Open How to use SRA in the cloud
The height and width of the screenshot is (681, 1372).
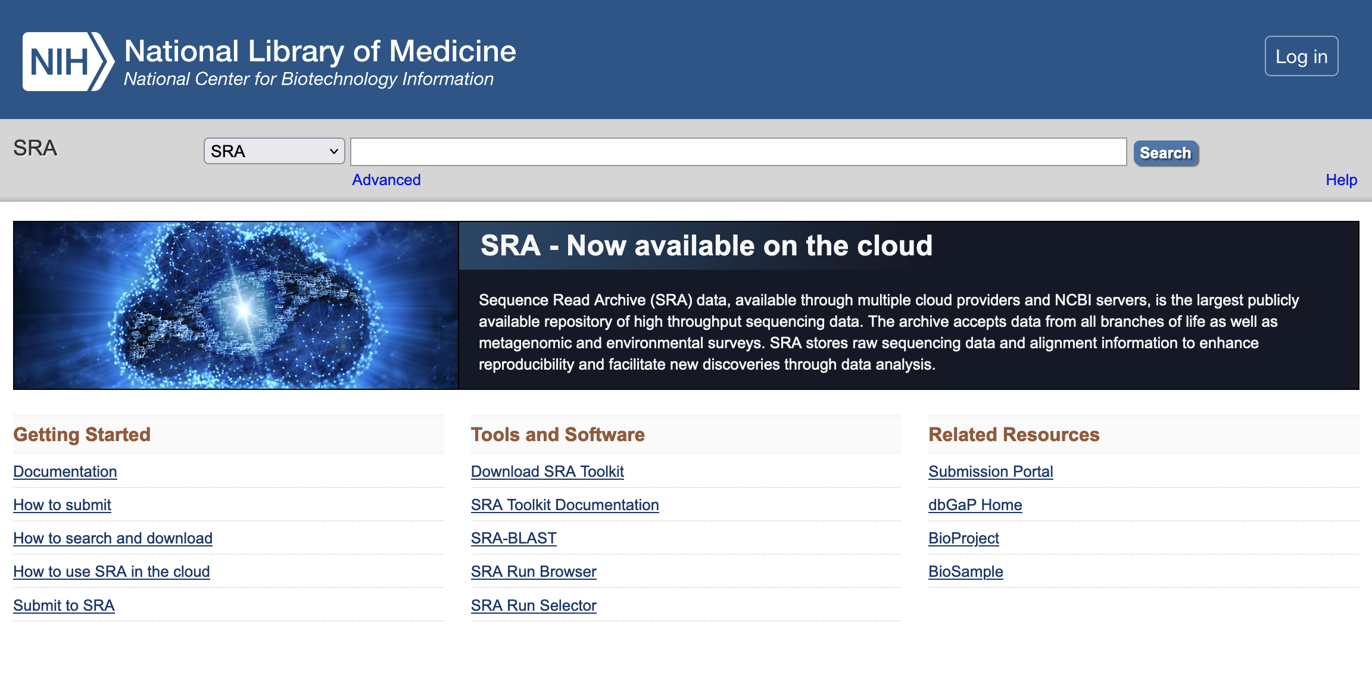[111, 571]
